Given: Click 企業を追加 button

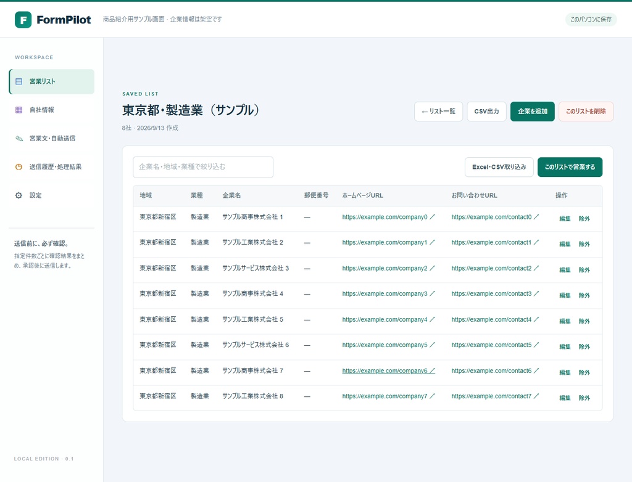Looking at the screenshot, I should (533, 112).
